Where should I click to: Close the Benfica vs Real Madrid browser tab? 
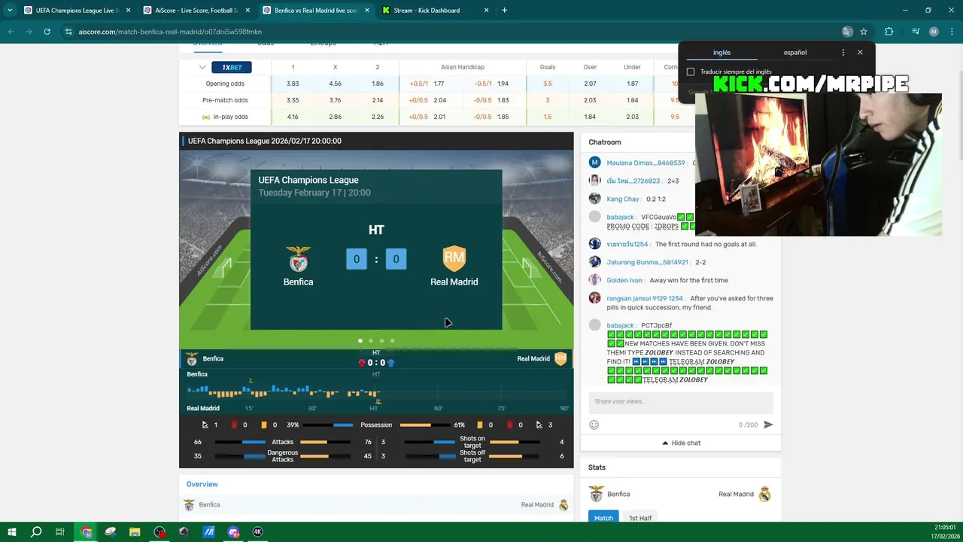(367, 11)
